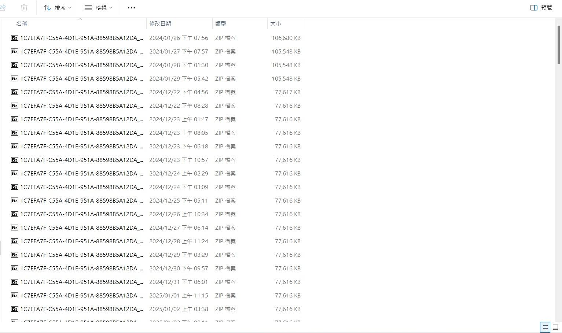Switch to large thumbnails view icon
The image size is (562, 333).
[x=555, y=328]
